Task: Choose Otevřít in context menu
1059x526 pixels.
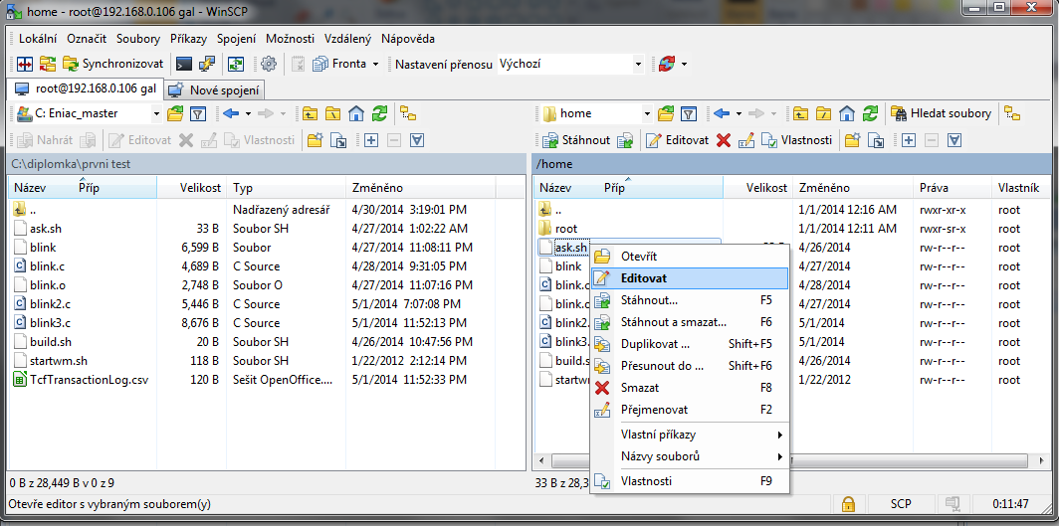Action: tap(689, 257)
